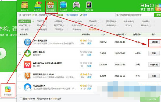Image resolution: width=161 pixels, height=102 pixels.
Task: Sort by 大小 column header
Action: 103,34
